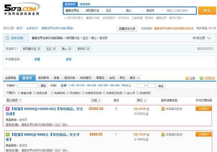Open the 魔兽世界经 game dropdown
This screenshot has height=152, width=217.
coord(74,10)
